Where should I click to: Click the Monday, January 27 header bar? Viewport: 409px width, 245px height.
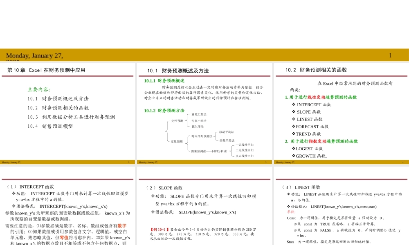coord(34,56)
